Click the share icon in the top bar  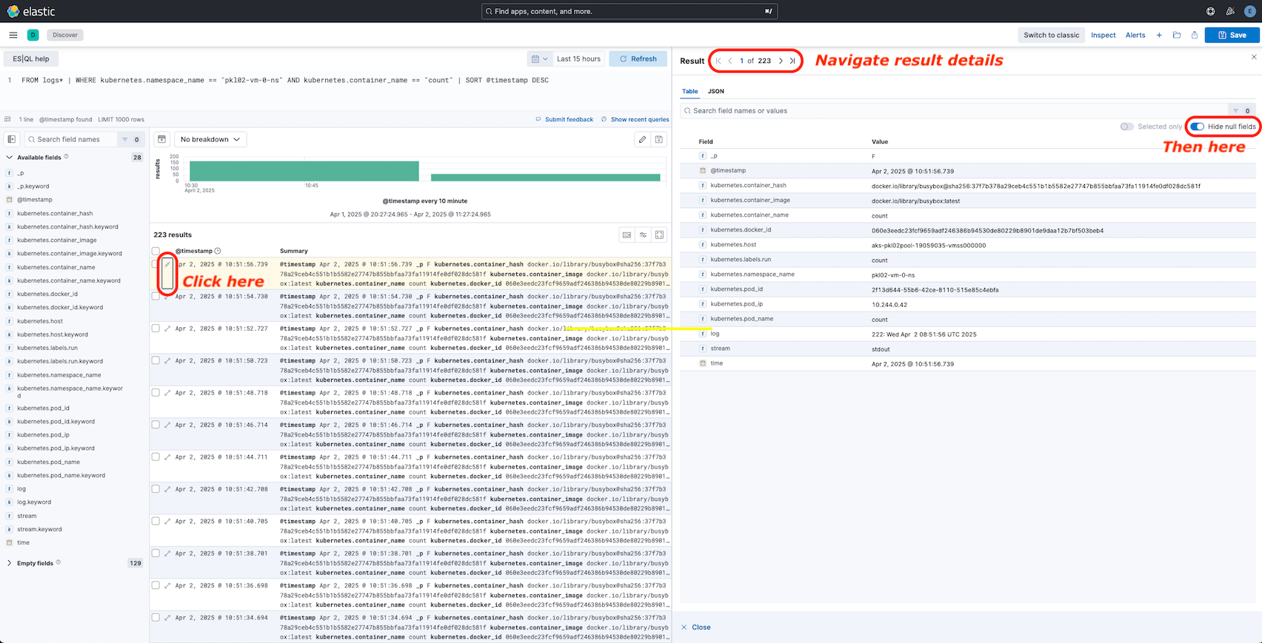[x=1195, y=35]
